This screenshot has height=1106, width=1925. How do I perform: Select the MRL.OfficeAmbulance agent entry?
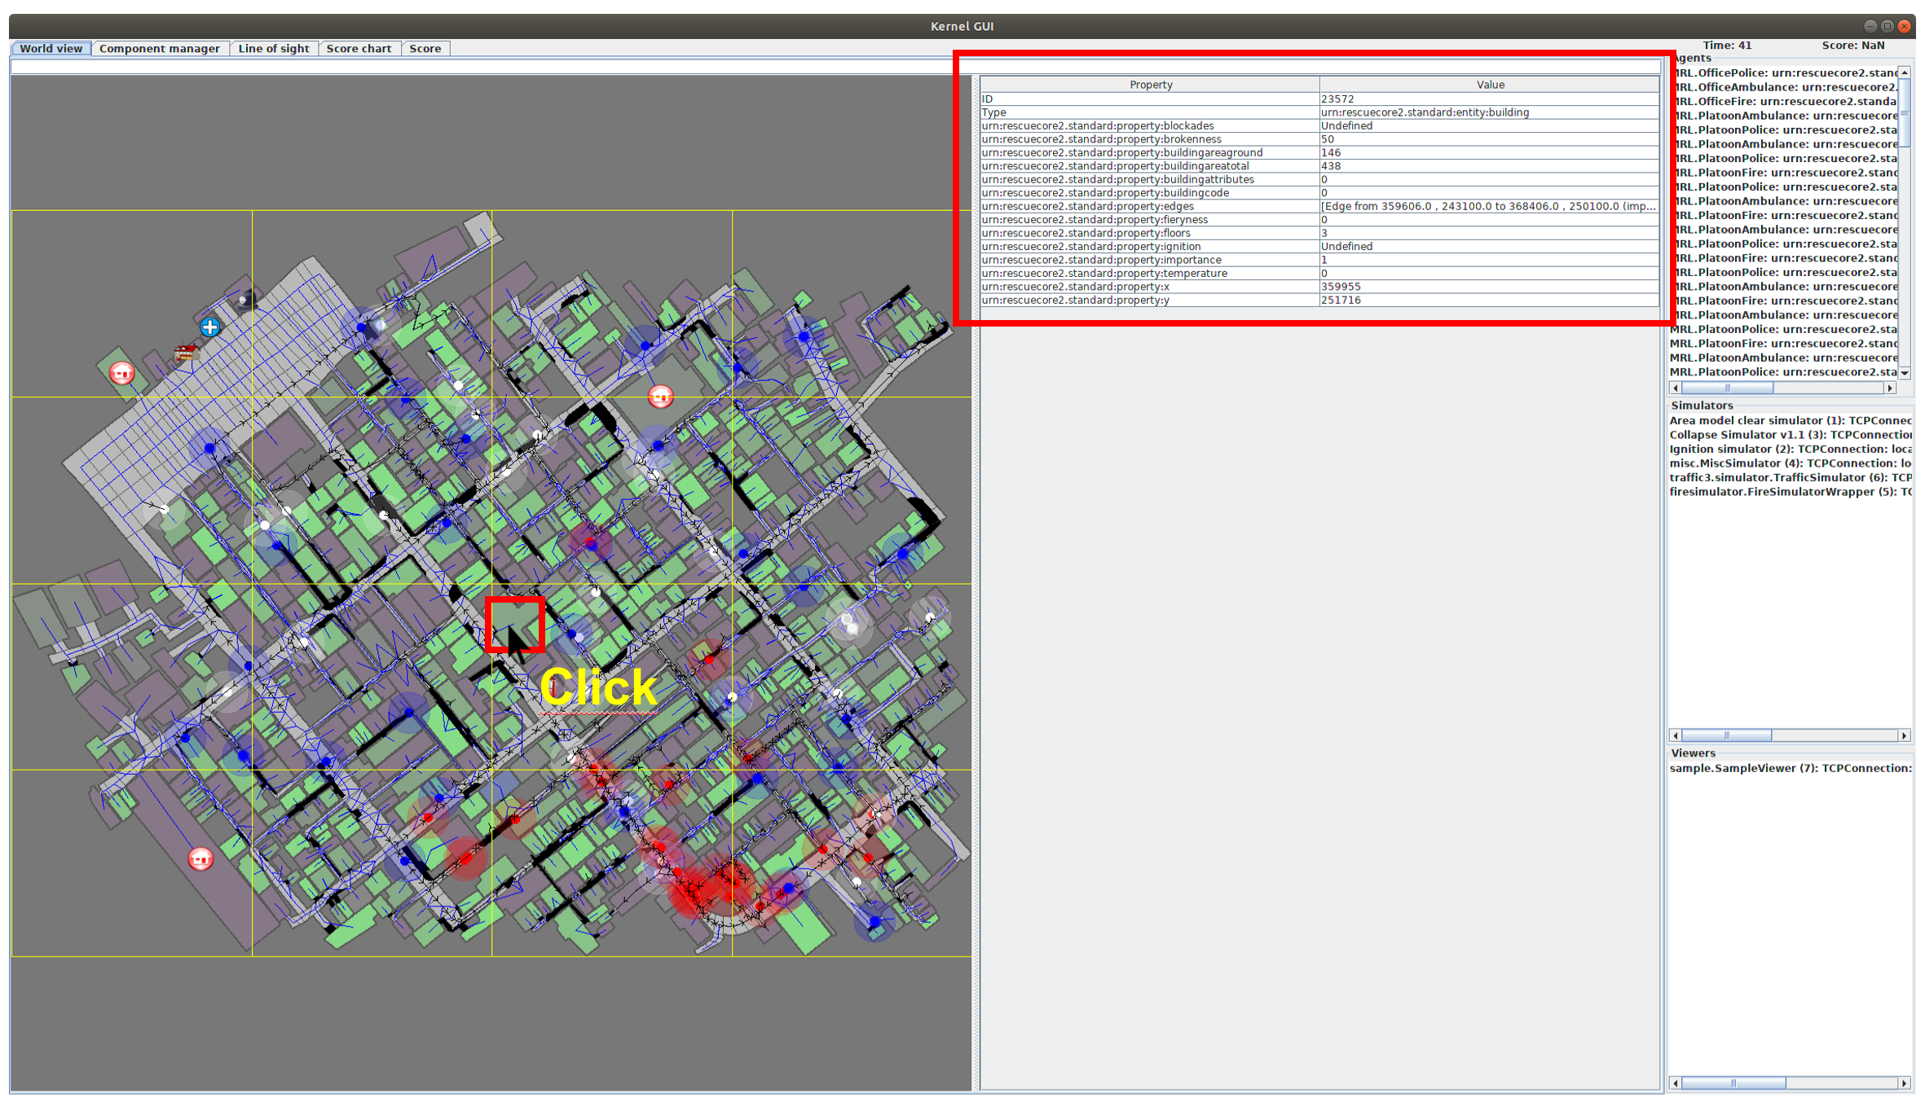[1783, 87]
